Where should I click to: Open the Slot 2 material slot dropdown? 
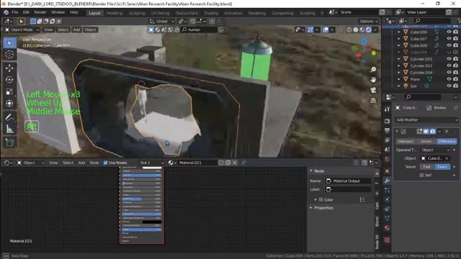click(x=151, y=163)
